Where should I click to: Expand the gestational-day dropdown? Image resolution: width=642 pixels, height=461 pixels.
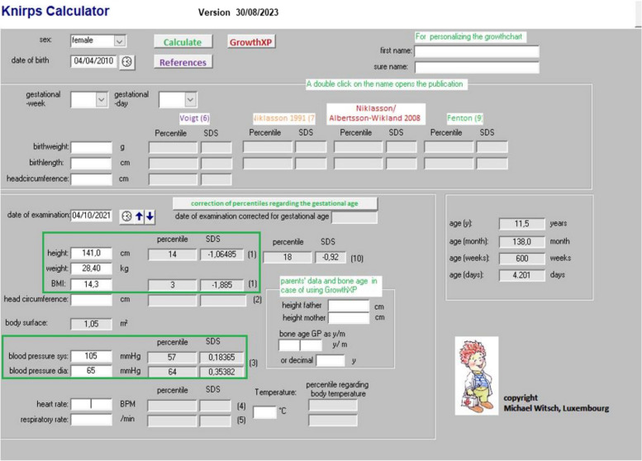(190, 99)
